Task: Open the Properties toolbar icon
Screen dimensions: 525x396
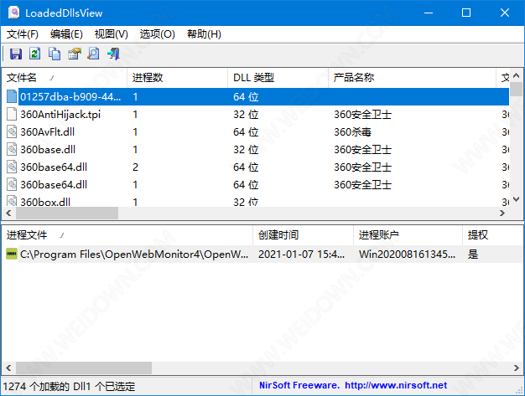Action: point(75,54)
